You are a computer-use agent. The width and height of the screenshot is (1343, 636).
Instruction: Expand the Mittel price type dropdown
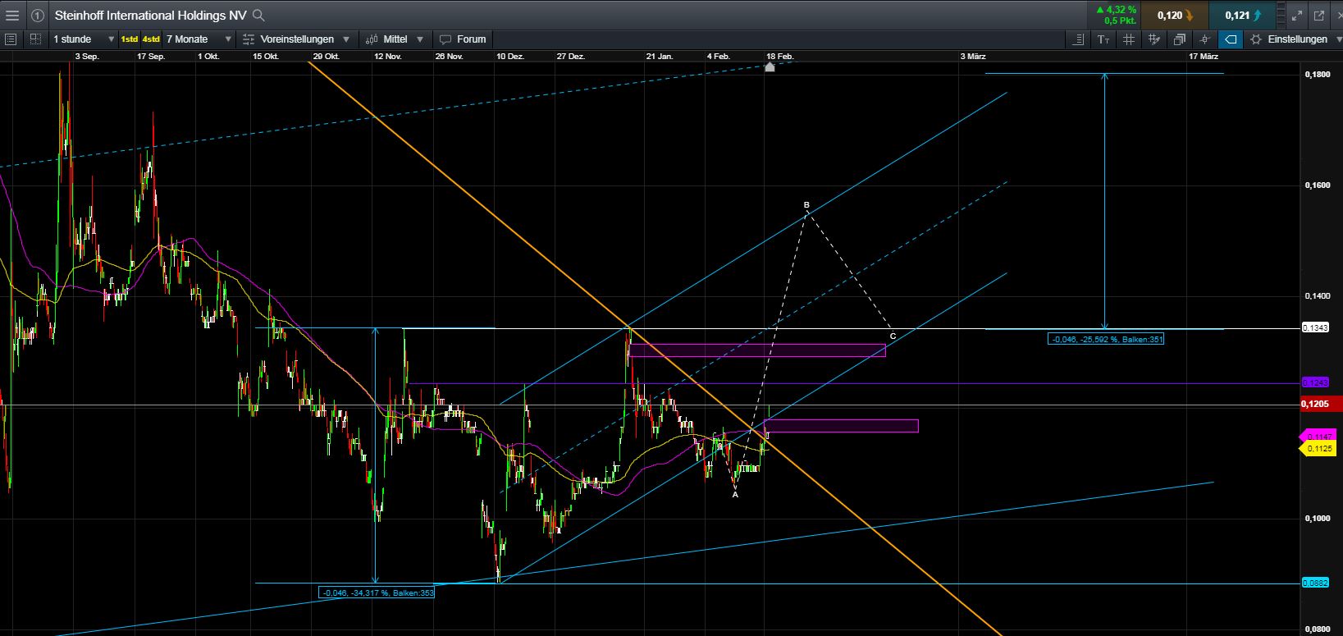coord(420,39)
